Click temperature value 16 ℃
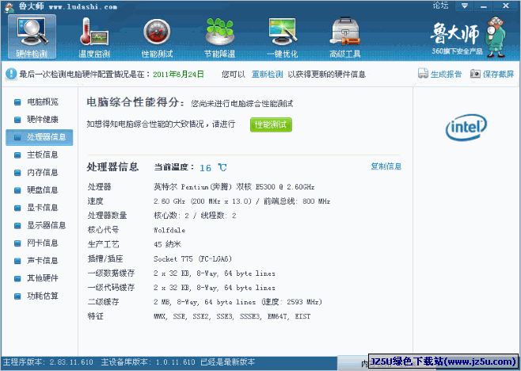The image size is (521, 371). 213,168
